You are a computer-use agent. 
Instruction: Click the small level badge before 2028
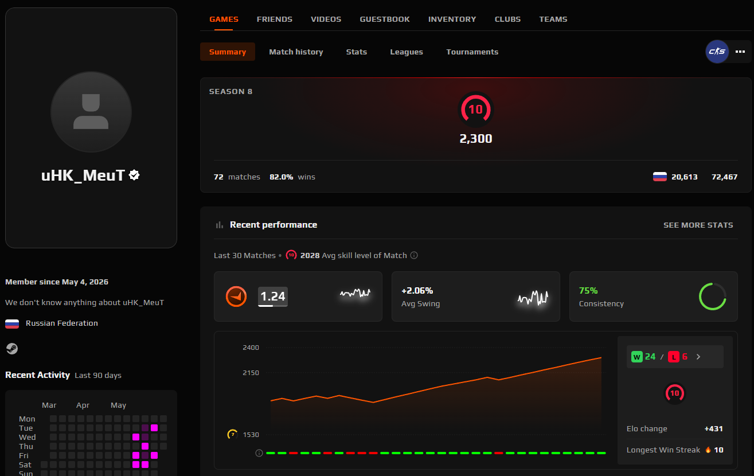click(x=291, y=255)
